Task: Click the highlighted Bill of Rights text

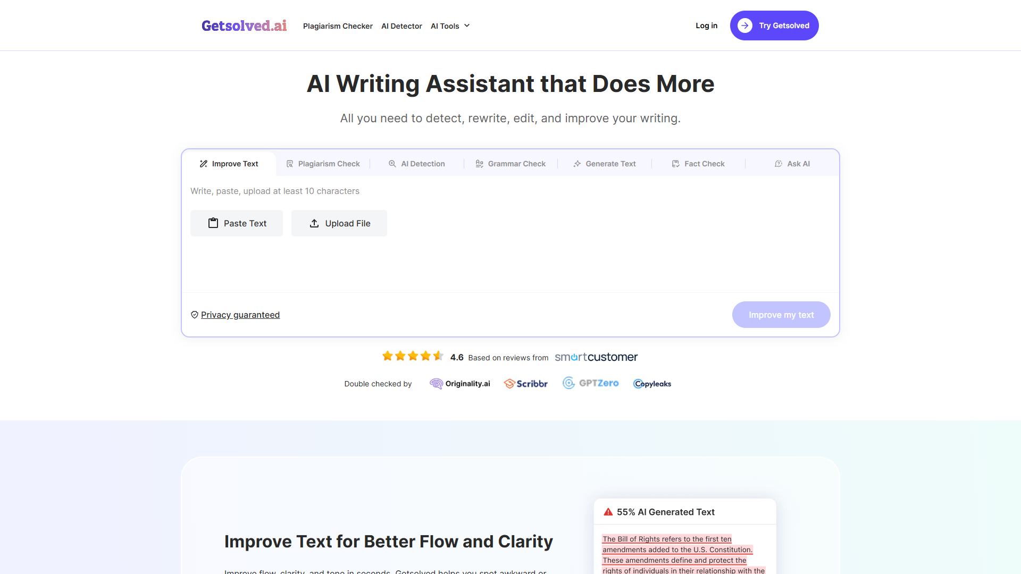Action: [x=683, y=554]
